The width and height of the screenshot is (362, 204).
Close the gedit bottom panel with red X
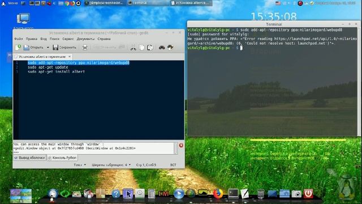181,145
